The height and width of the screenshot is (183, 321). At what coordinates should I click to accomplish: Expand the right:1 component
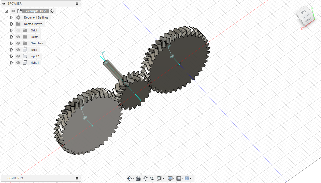point(12,63)
